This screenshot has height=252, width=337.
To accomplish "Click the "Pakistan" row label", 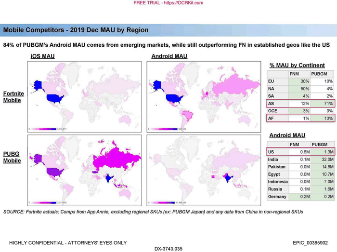I will 277,167.
